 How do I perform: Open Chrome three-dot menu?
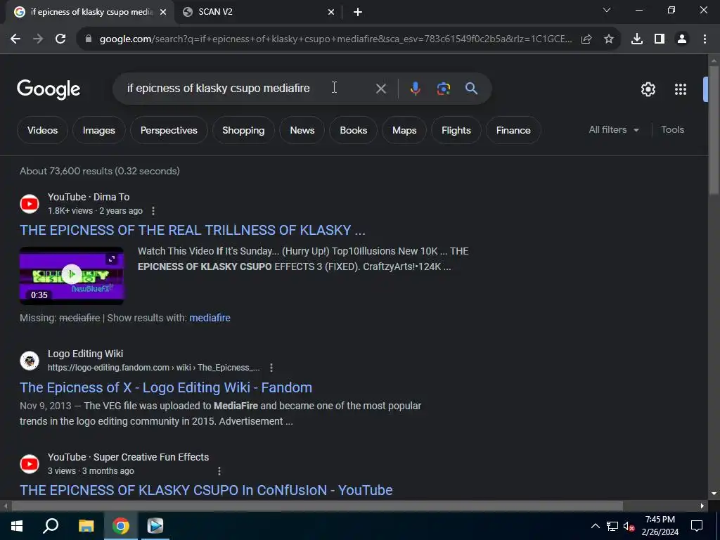pos(705,39)
